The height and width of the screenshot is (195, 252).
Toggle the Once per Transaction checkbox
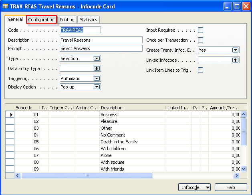pos(201,40)
